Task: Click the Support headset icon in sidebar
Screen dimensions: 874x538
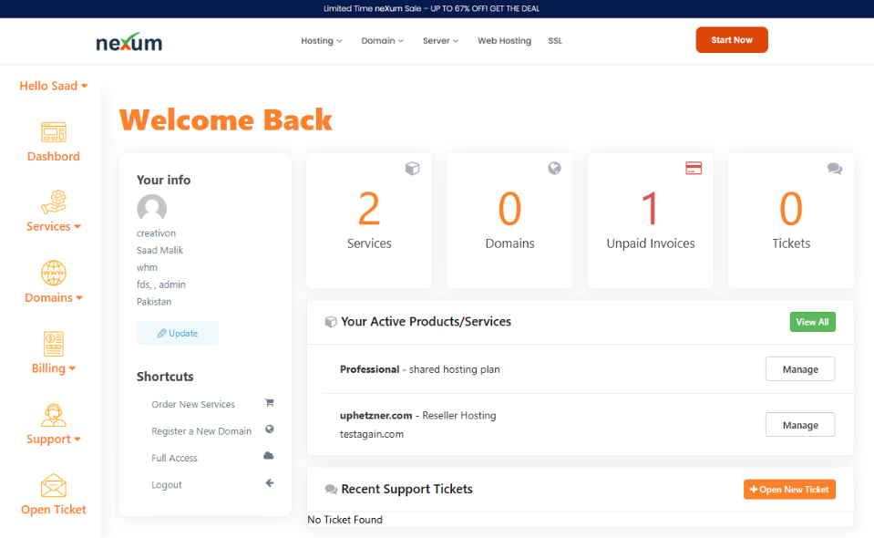Action: click(54, 415)
